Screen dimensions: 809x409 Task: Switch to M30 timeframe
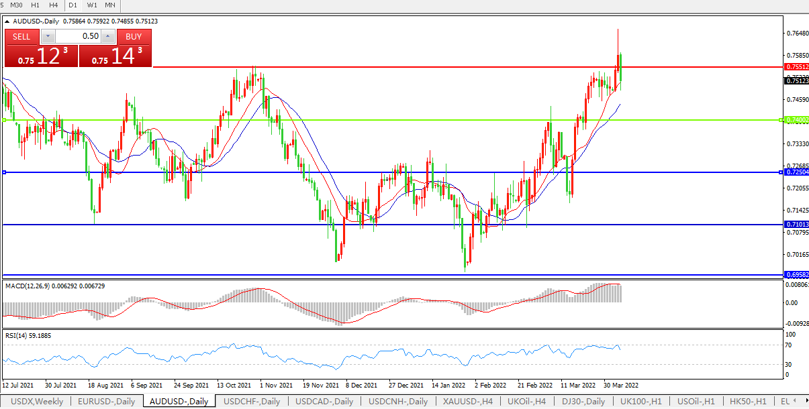pyautogui.click(x=17, y=5)
